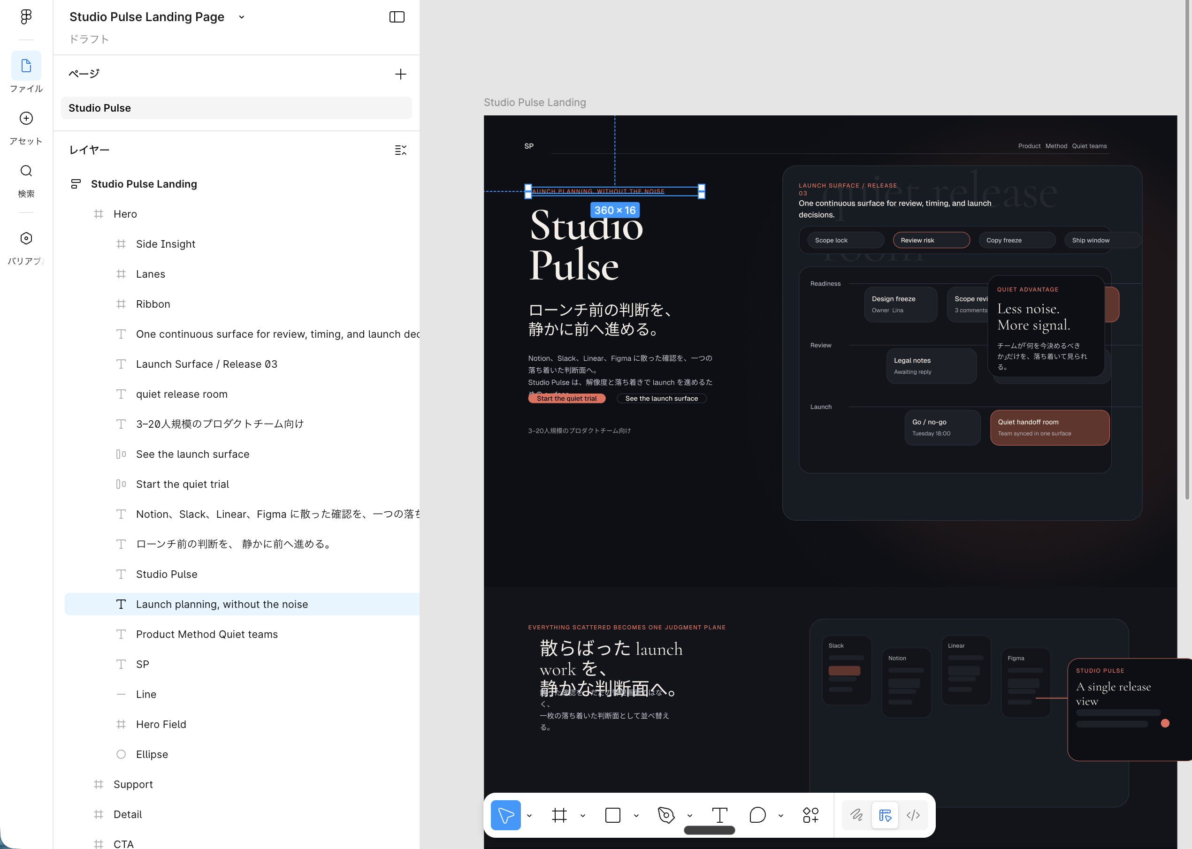Click the Start the quiet trial button on canvas
Screen dimensions: 1192x849
tap(566, 398)
